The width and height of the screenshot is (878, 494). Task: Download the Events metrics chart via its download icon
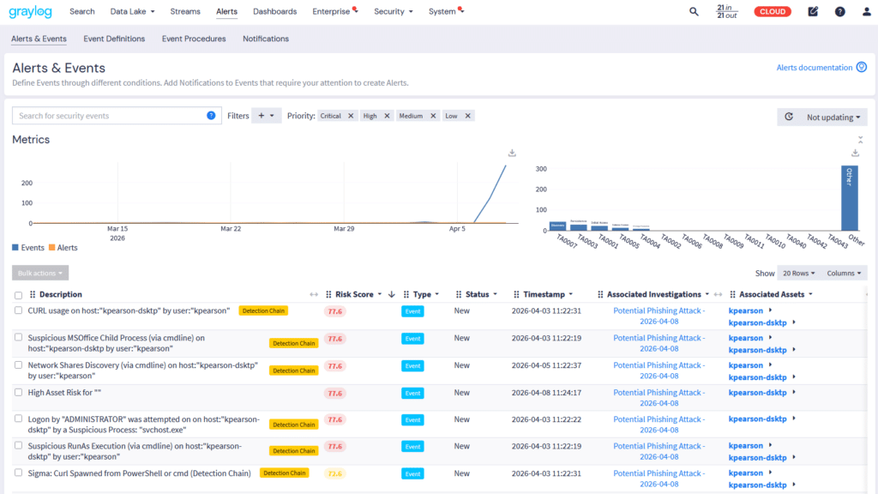coord(512,152)
